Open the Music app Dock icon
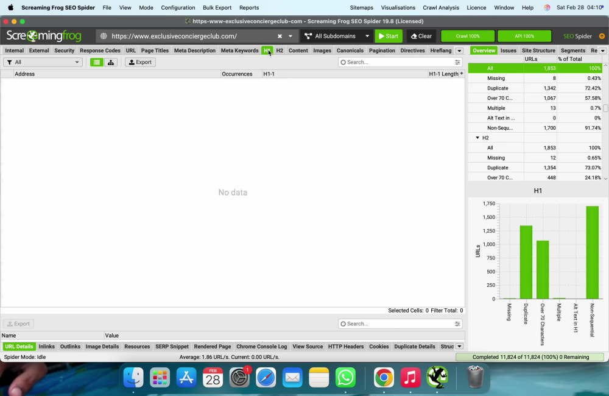The image size is (609, 396). tap(410, 377)
